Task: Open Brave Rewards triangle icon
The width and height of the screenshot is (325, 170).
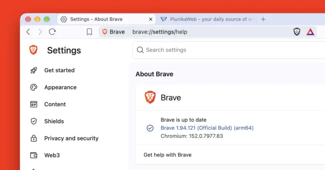Action: point(310,32)
